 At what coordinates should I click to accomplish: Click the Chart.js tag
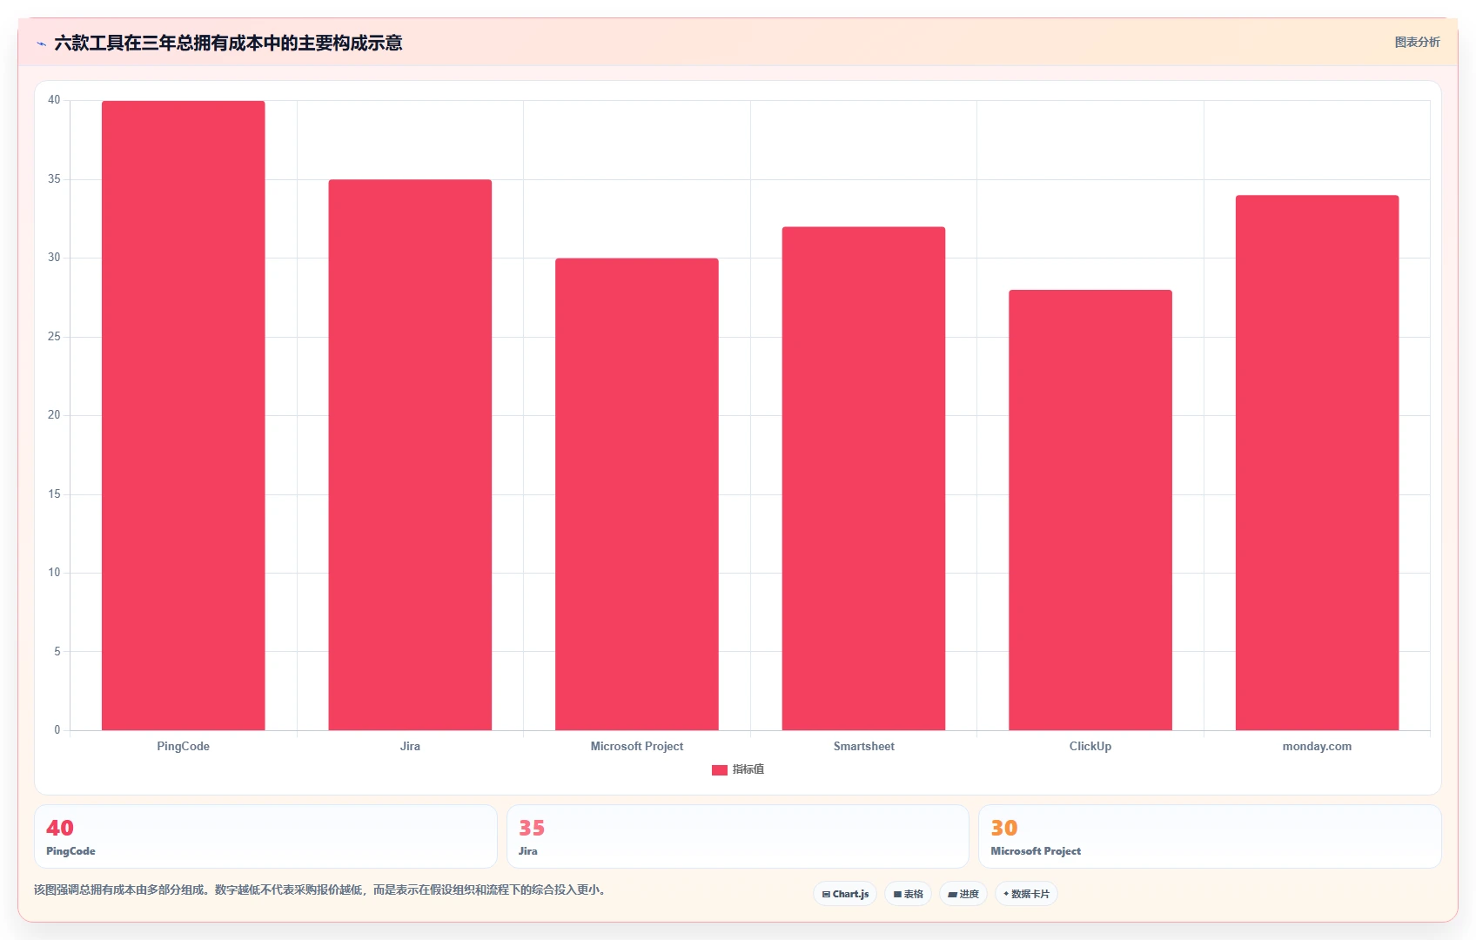coord(844,894)
